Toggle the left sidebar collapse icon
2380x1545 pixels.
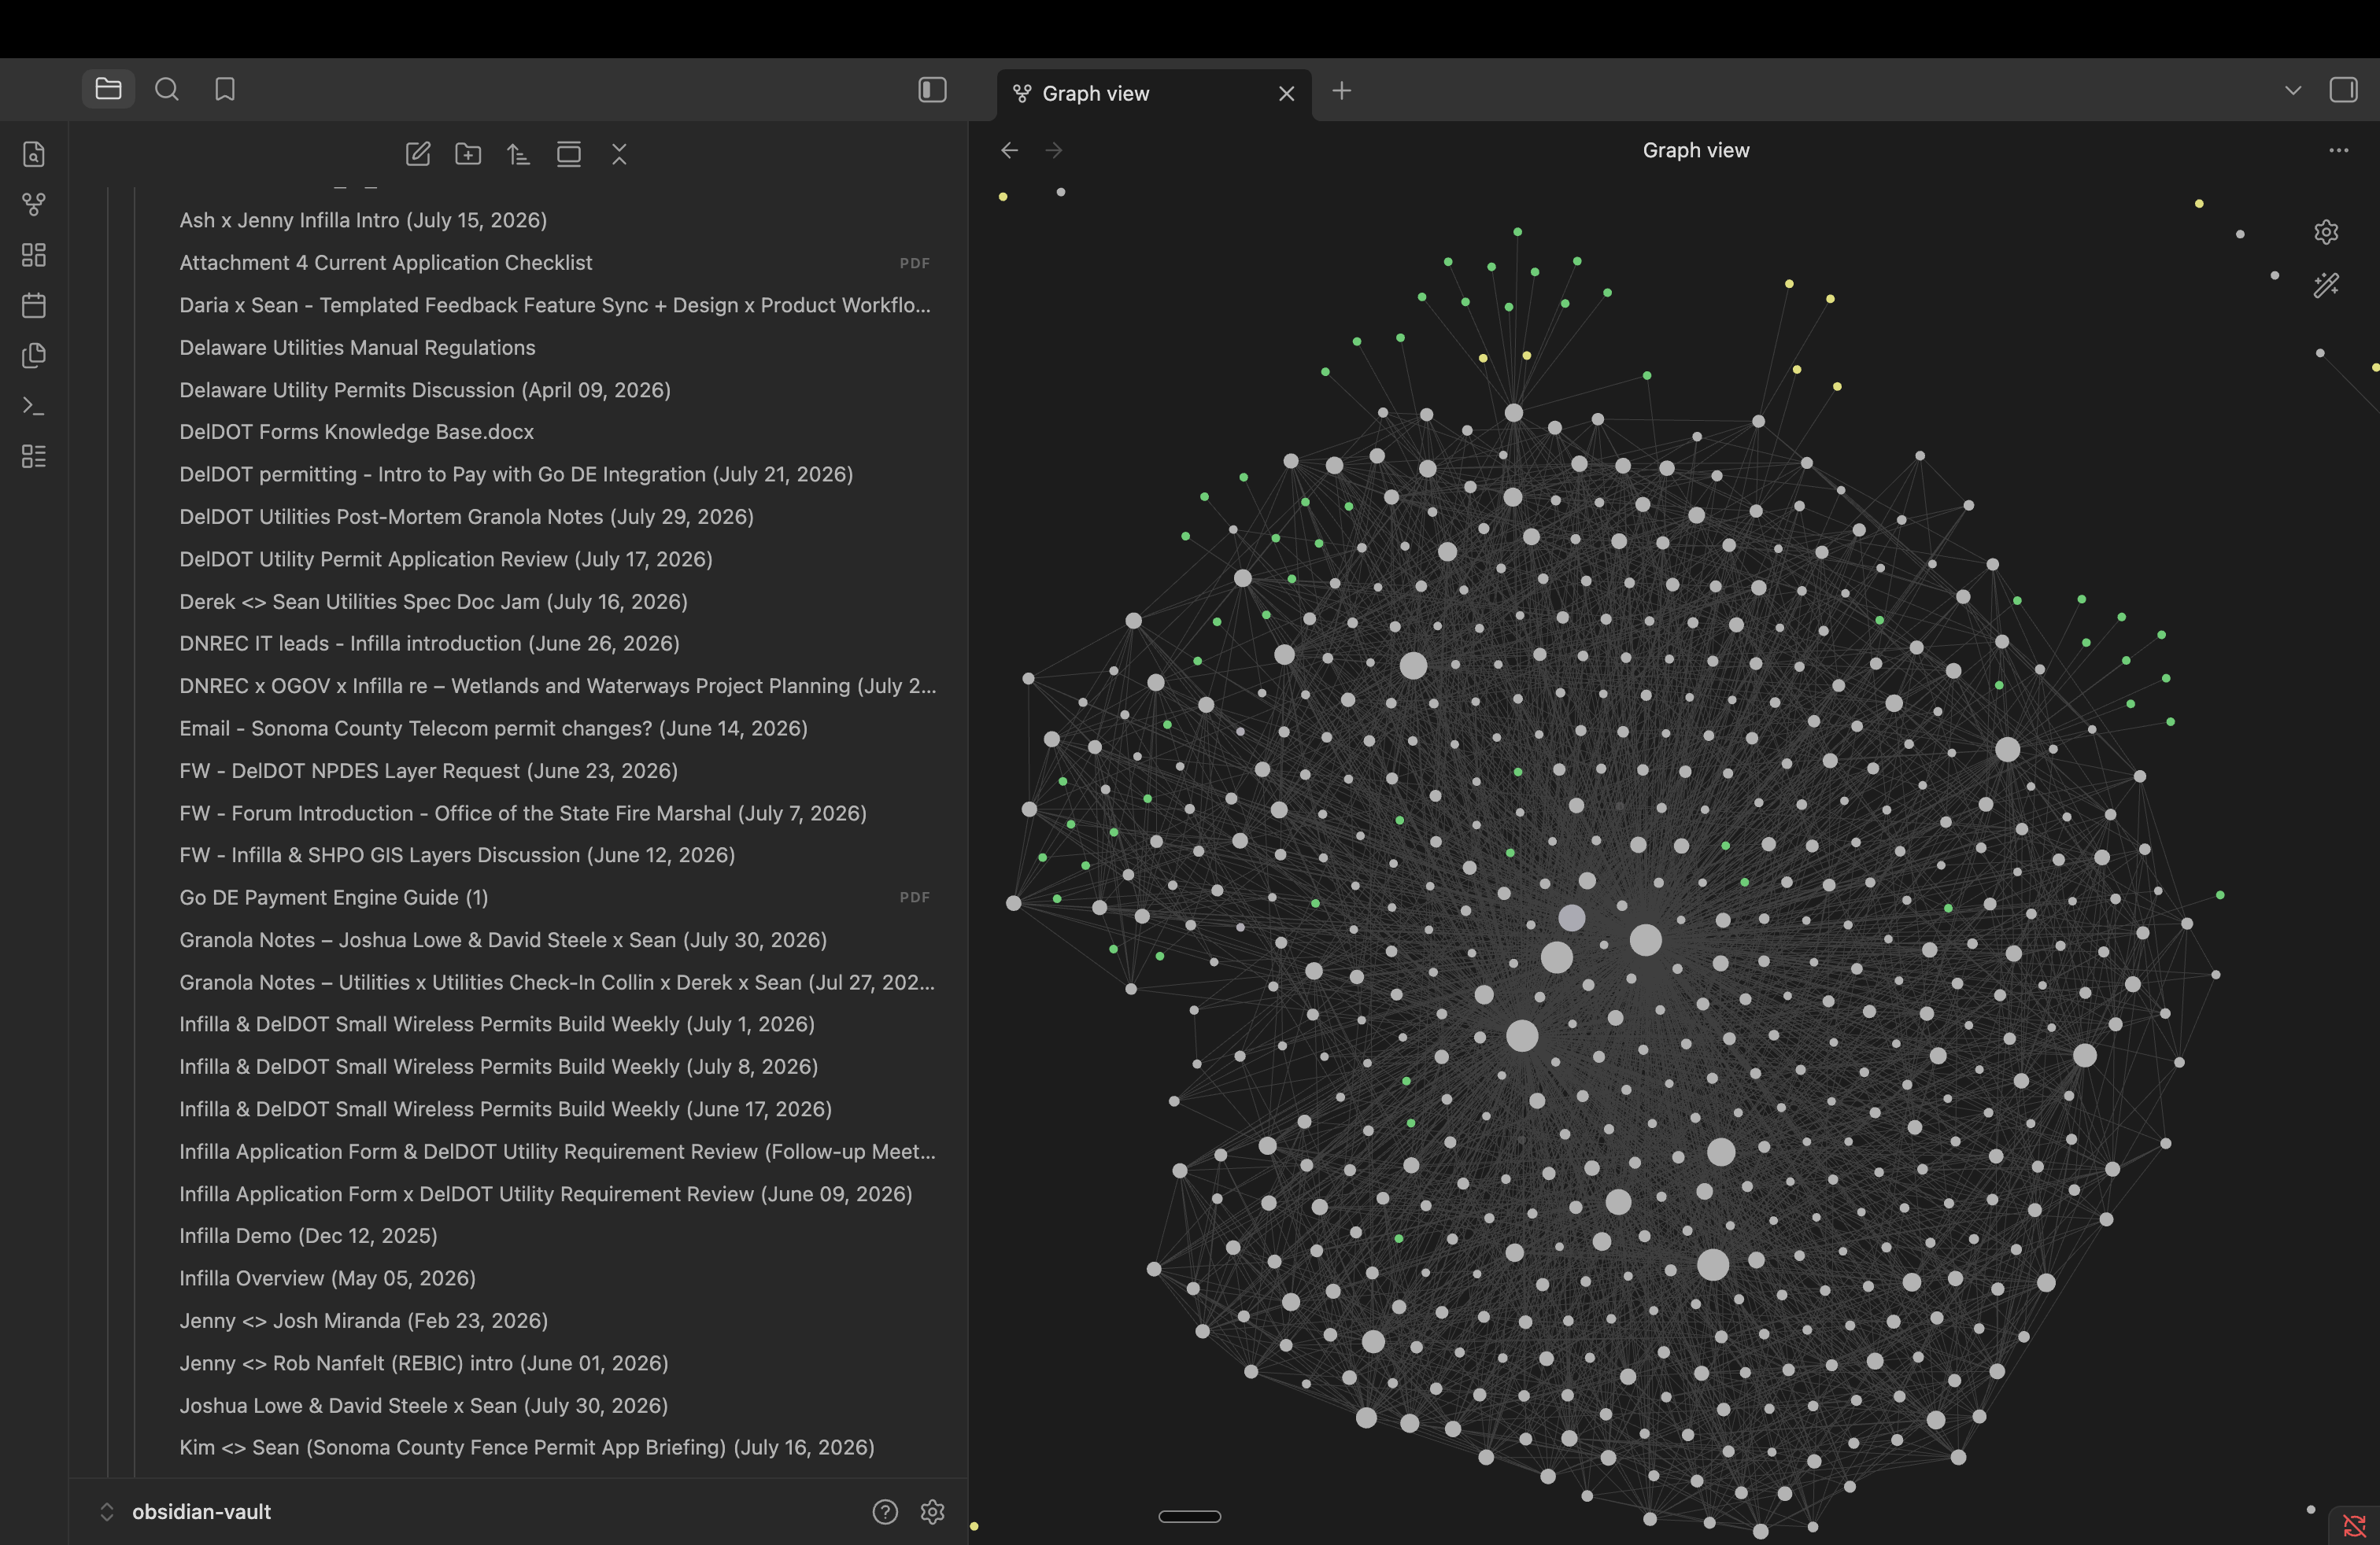(932, 90)
